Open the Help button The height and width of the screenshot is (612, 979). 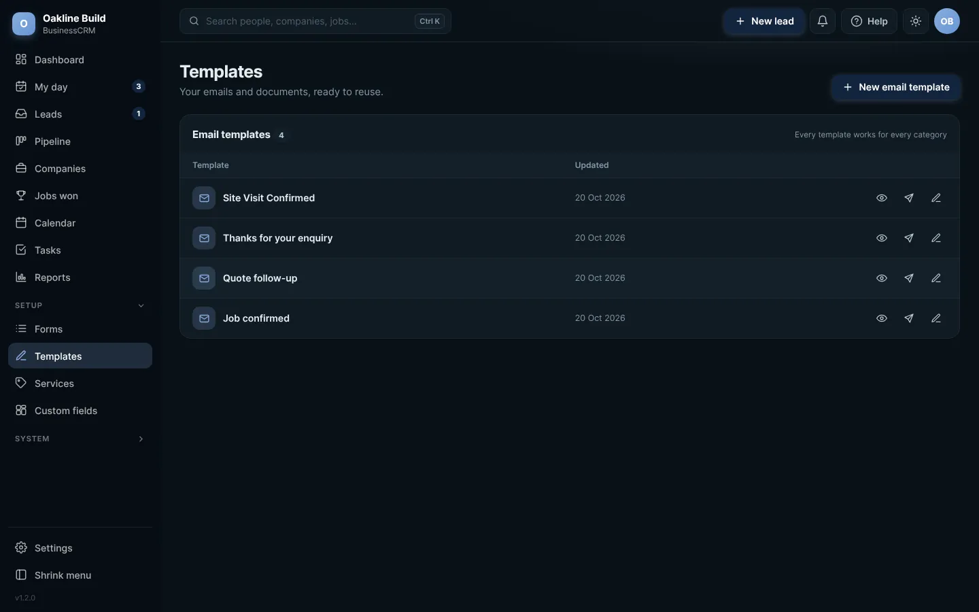point(869,21)
